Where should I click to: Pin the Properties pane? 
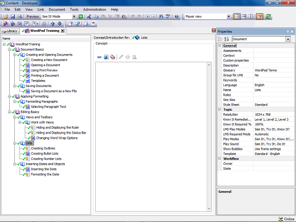pos(288,31)
